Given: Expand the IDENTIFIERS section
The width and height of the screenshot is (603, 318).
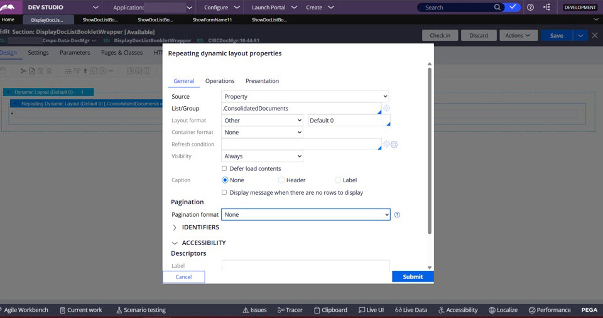Looking at the screenshot, I should coord(174,228).
